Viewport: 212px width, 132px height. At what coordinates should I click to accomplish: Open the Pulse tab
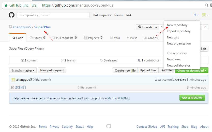point(132,38)
